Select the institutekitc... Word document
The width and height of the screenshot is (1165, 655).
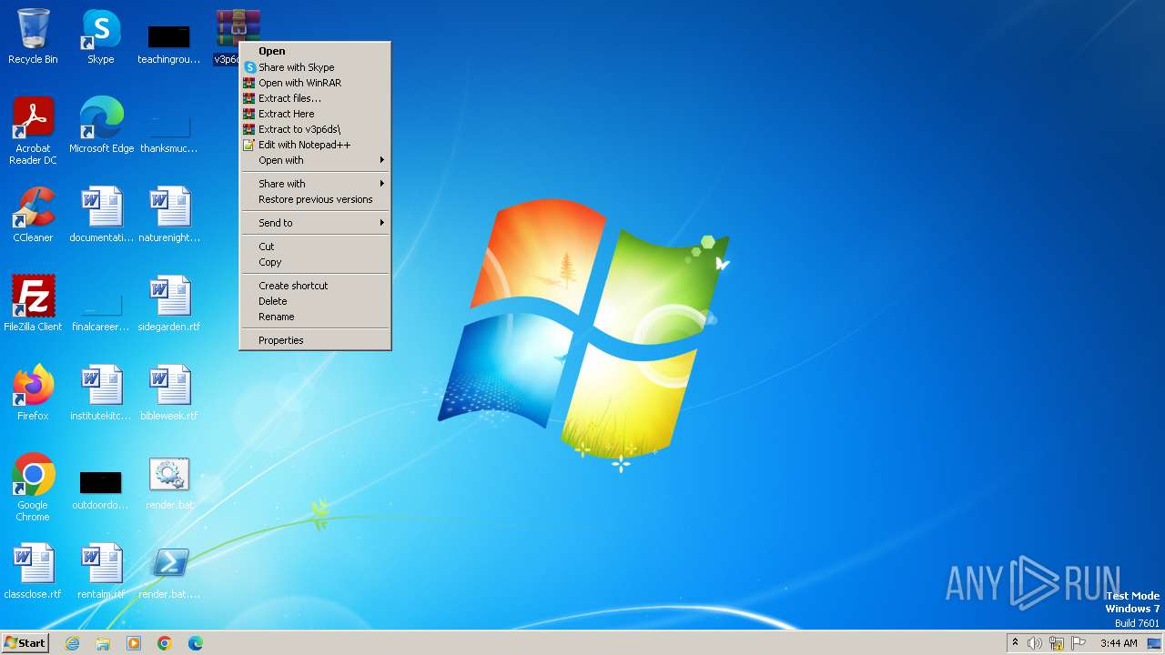coord(101,393)
